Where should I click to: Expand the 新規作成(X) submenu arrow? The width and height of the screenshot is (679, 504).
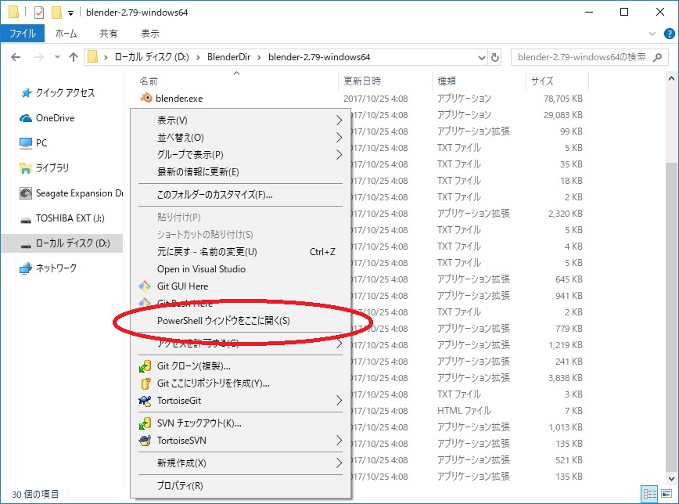tap(339, 463)
